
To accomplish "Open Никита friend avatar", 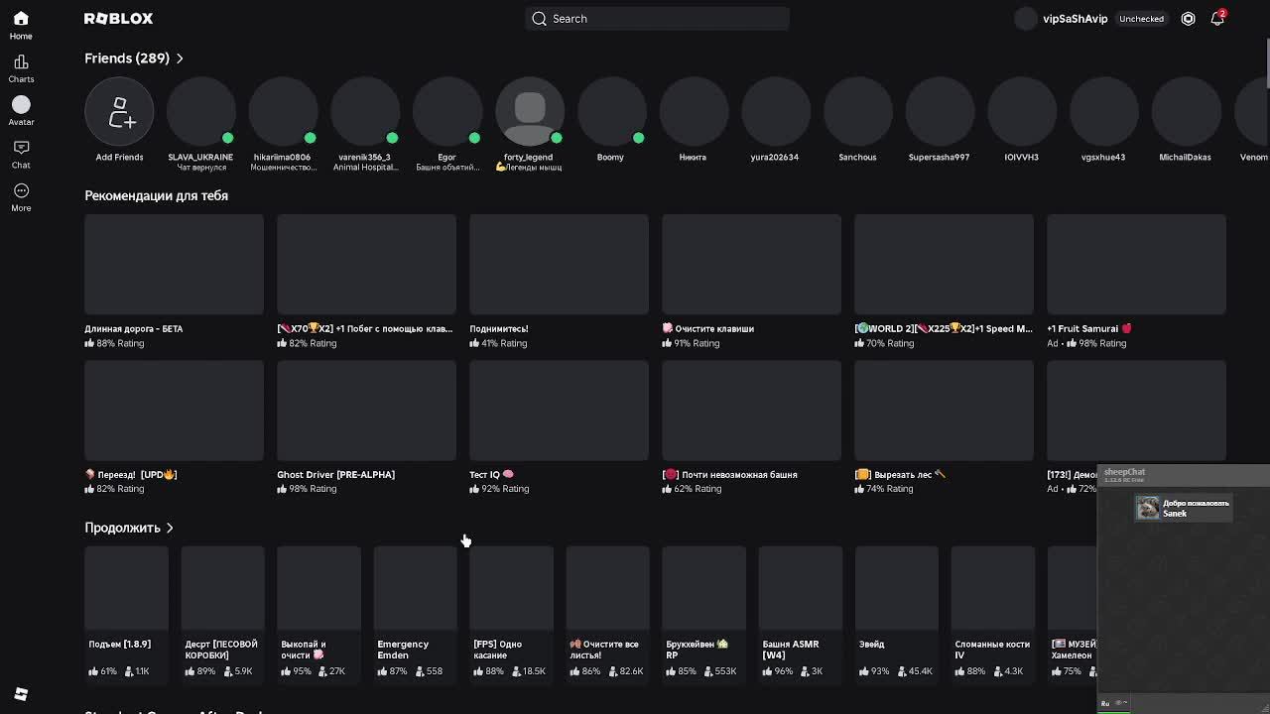I will [x=694, y=112].
